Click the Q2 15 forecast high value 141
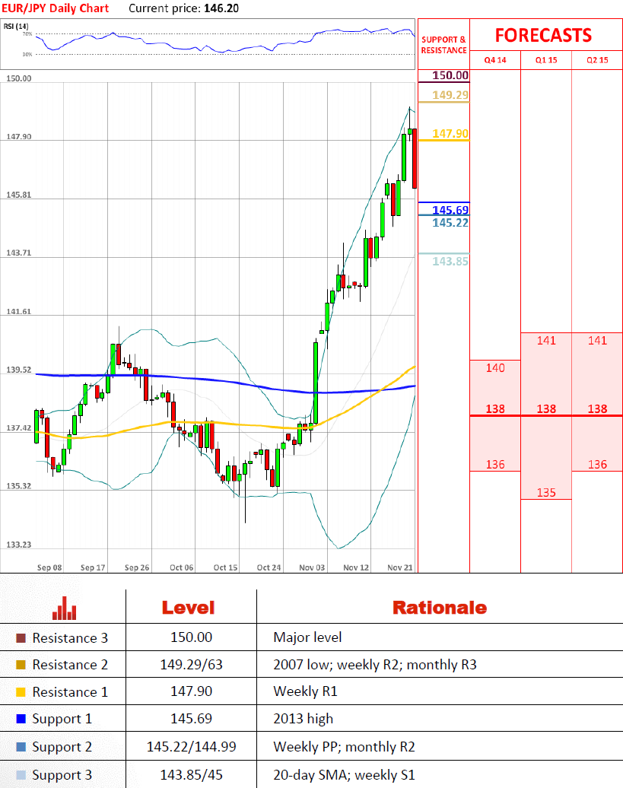 (x=597, y=340)
